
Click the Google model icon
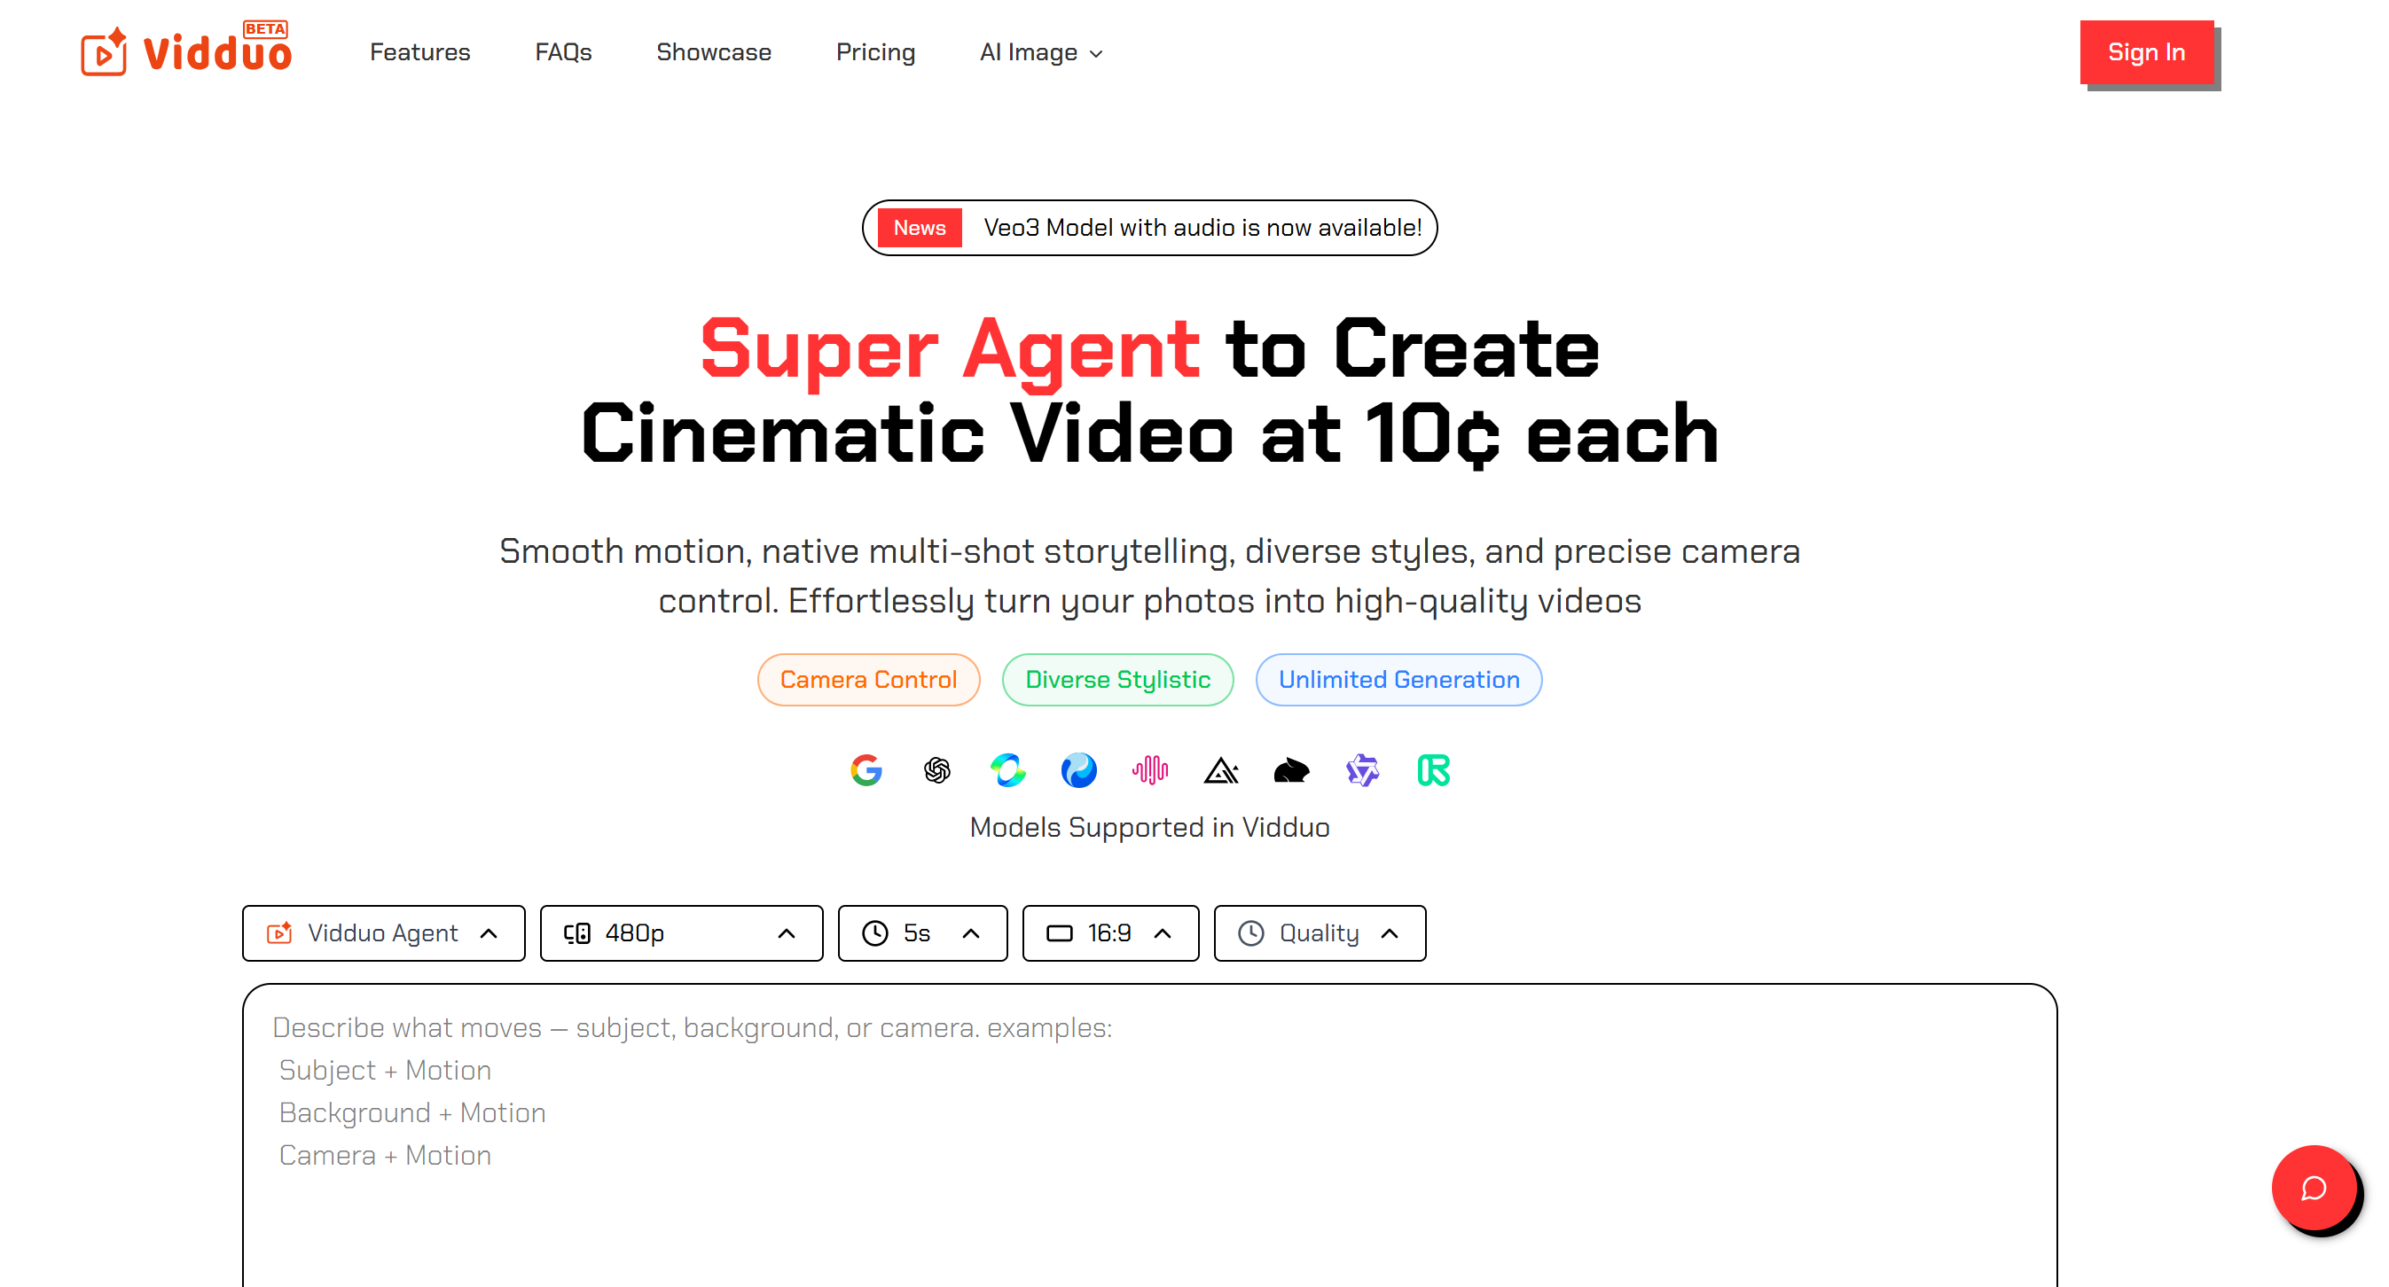[866, 770]
